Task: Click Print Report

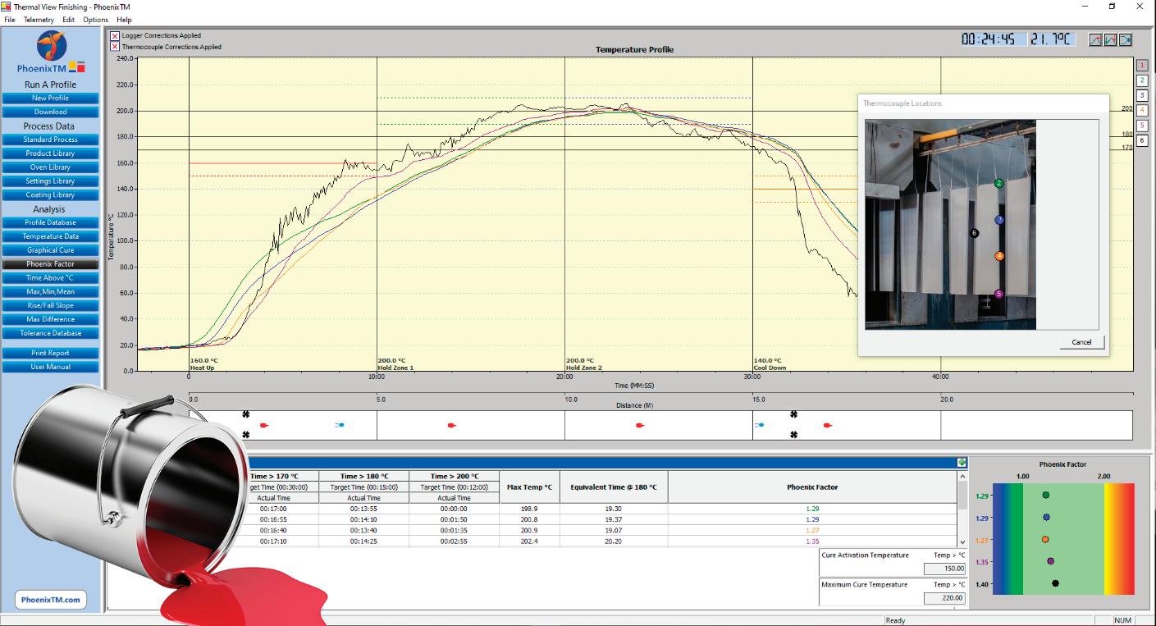Action: 51,353
